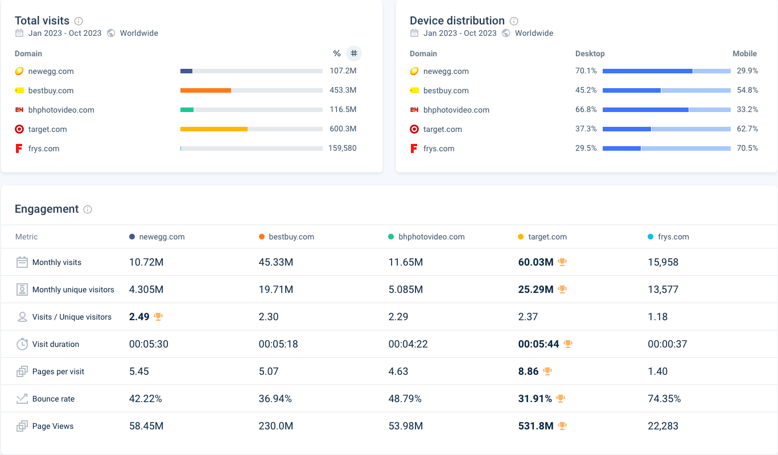This screenshot has height=455, width=778.
Task: Click Worldwide label in Device distribution card
Action: tap(534, 33)
